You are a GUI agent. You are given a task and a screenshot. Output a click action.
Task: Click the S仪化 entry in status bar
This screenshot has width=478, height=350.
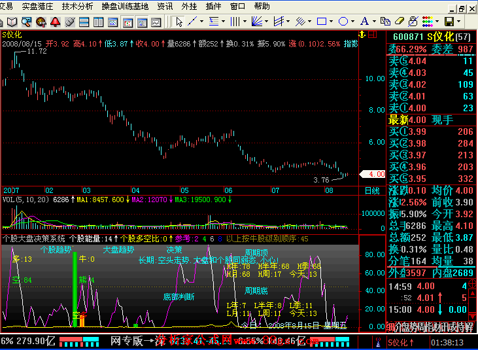tap(400, 342)
